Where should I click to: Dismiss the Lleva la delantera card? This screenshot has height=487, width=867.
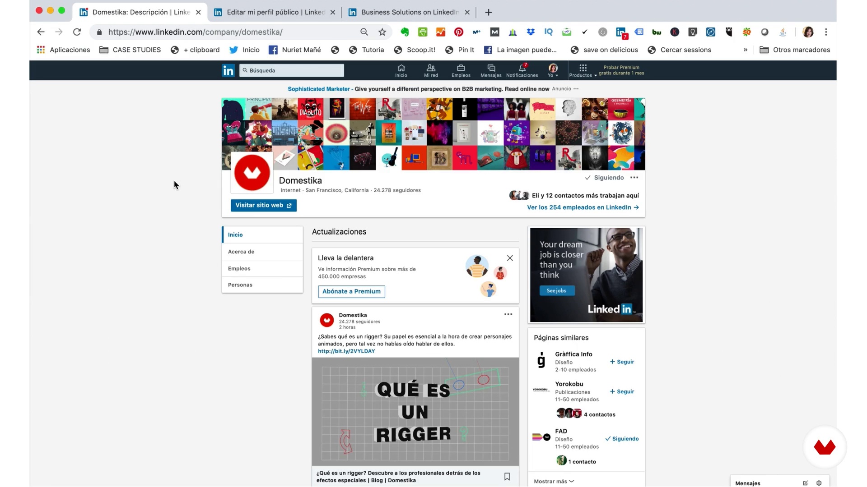point(510,258)
